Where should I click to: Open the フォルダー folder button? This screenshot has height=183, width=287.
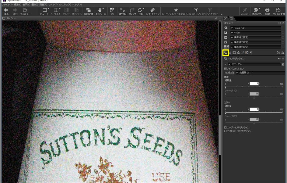coord(25,11)
